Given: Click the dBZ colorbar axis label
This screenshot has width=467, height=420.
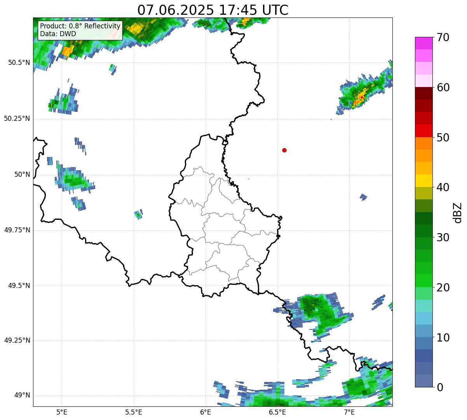Looking at the screenshot, I should [x=457, y=212].
